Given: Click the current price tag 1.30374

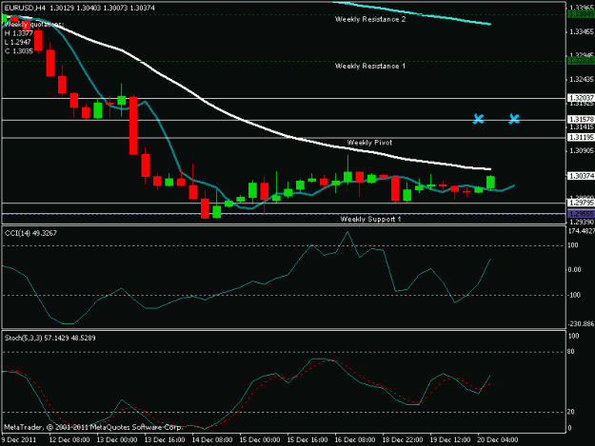Looking at the screenshot, I should pos(581,176).
